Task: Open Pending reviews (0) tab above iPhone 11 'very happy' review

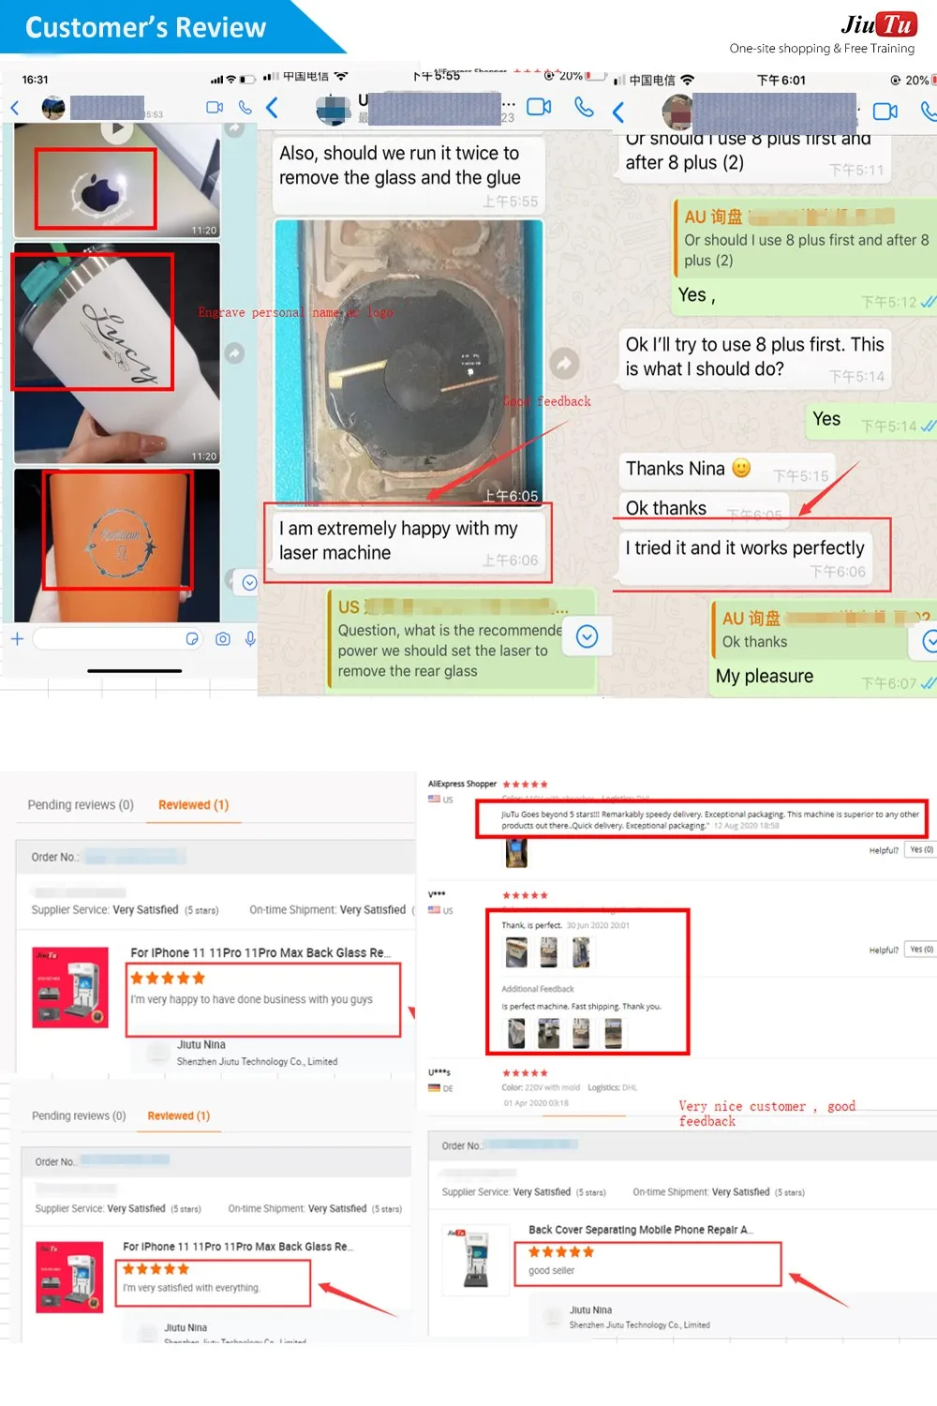Action: tap(81, 805)
